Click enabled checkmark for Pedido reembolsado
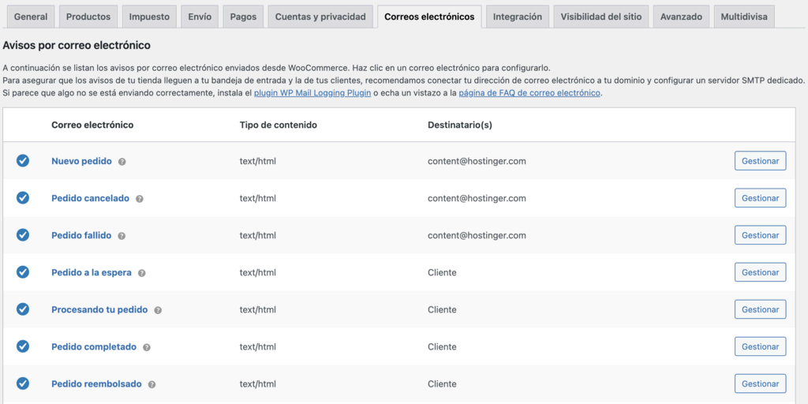Screen dimensions: 808x404 23,383
